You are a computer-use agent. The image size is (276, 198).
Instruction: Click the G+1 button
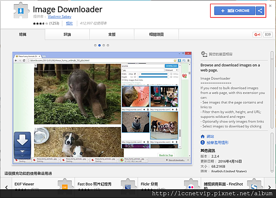[257, 35]
